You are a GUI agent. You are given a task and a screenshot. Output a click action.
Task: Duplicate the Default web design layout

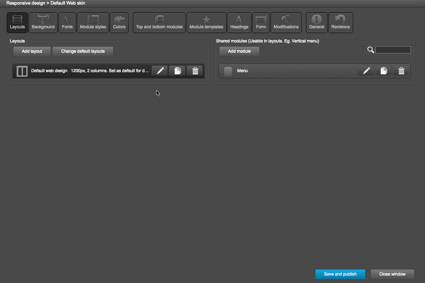pyautogui.click(x=177, y=70)
